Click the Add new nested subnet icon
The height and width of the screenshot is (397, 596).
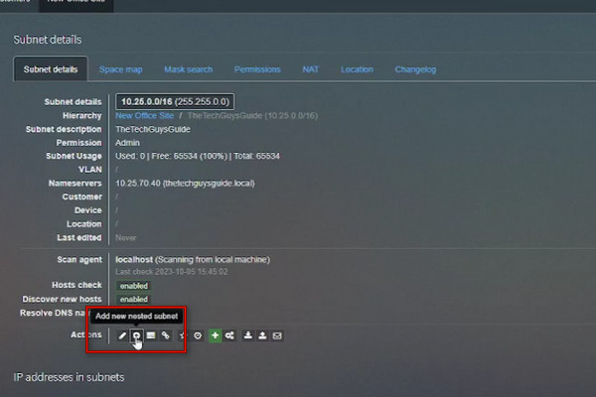coord(136,335)
